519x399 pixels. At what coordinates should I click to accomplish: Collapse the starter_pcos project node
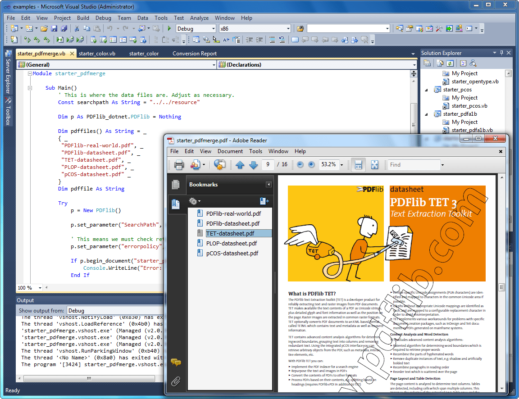click(x=427, y=90)
